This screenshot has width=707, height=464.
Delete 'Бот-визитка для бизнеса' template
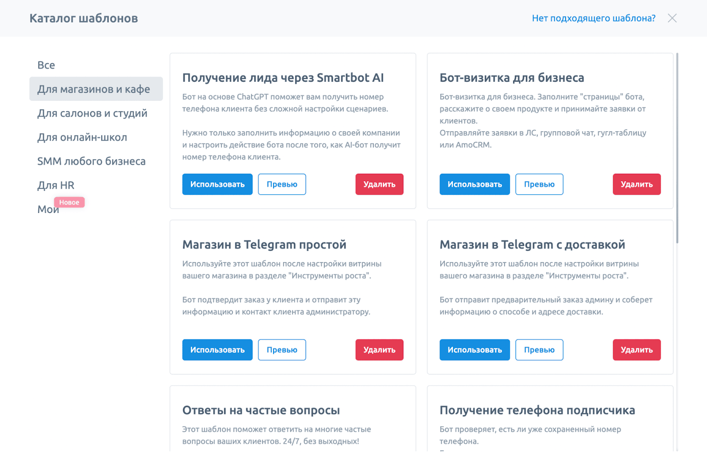tap(637, 184)
